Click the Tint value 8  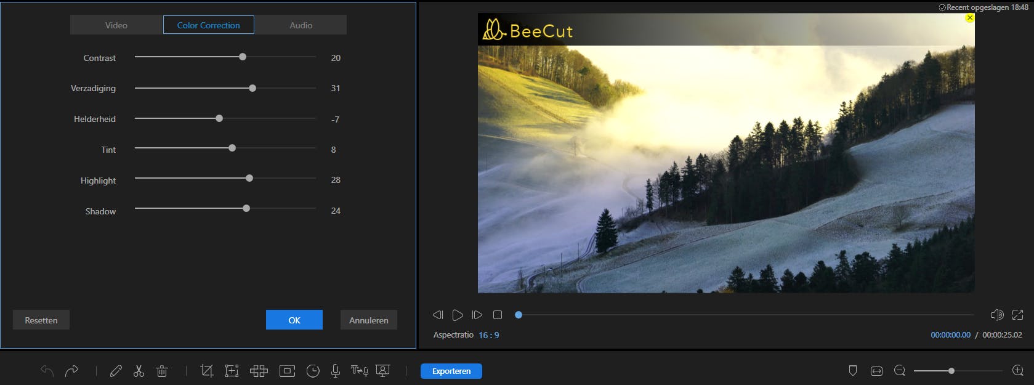pyautogui.click(x=334, y=150)
